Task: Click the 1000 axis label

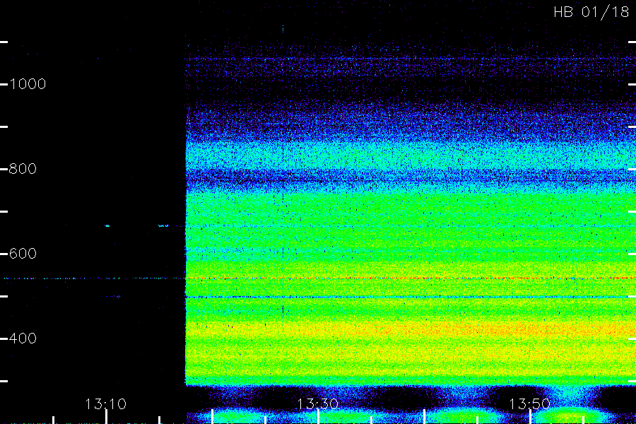Action: point(28,84)
